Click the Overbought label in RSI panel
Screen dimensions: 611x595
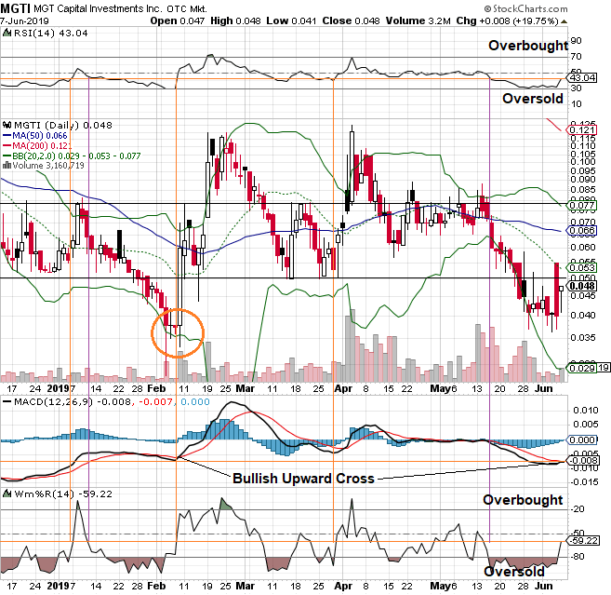[528, 46]
